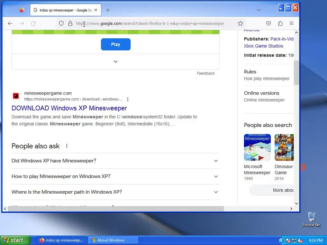Screen dimensions: 327x245
Task: Open a new tab with plus icon
Action: 108,10
